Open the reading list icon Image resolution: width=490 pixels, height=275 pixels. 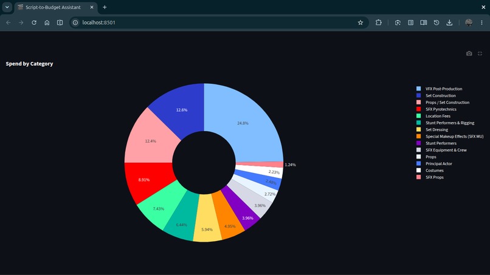[x=410, y=22]
